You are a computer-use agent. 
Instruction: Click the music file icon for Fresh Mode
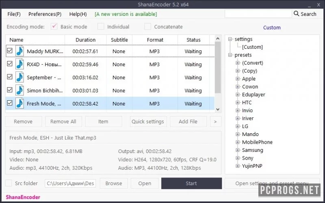[19, 104]
